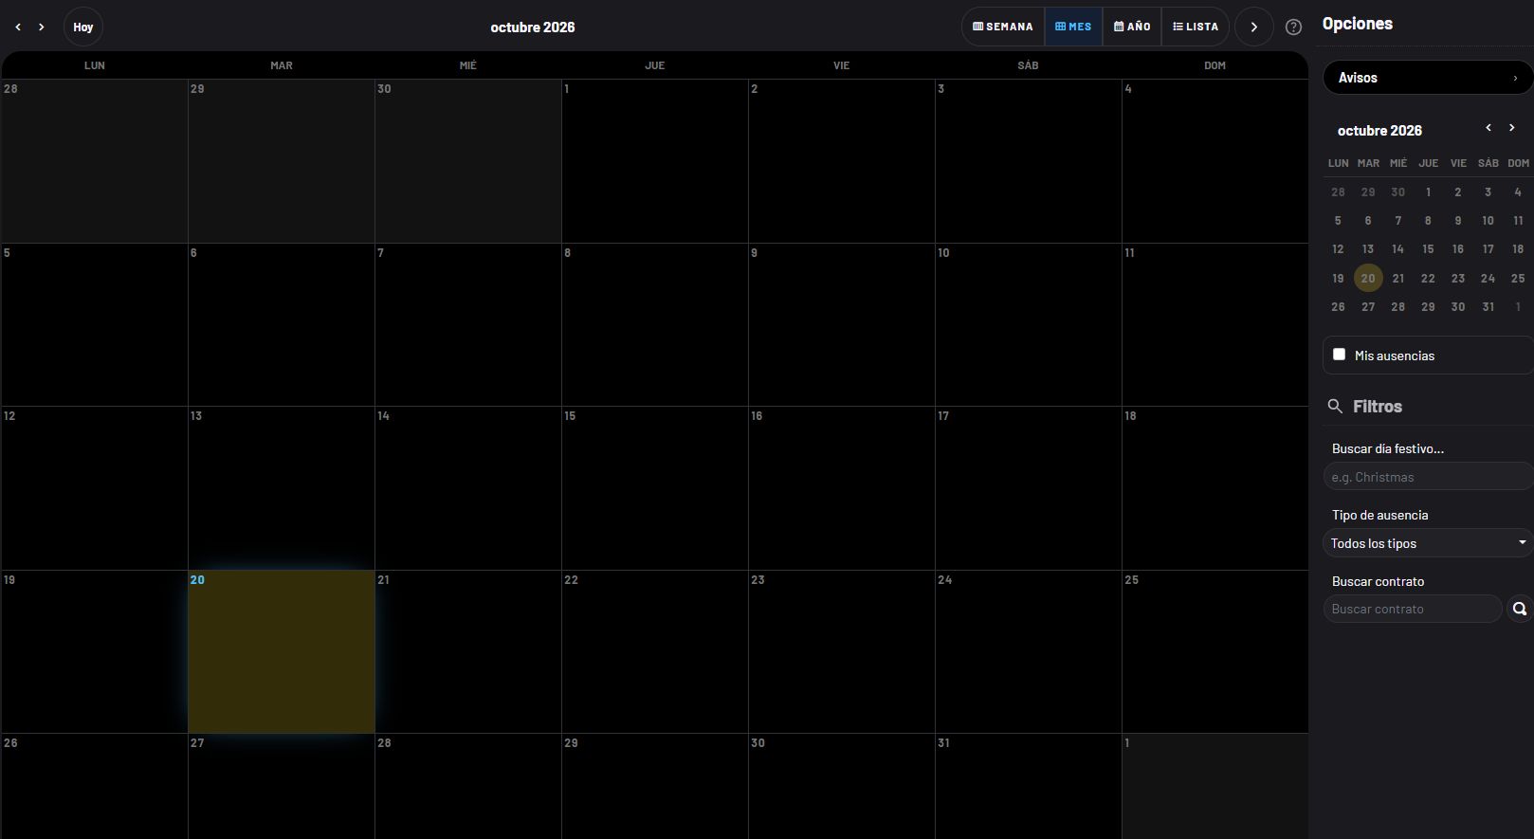Switch to Semana view
The image size is (1534, 839).
(x=1003, y=27)
